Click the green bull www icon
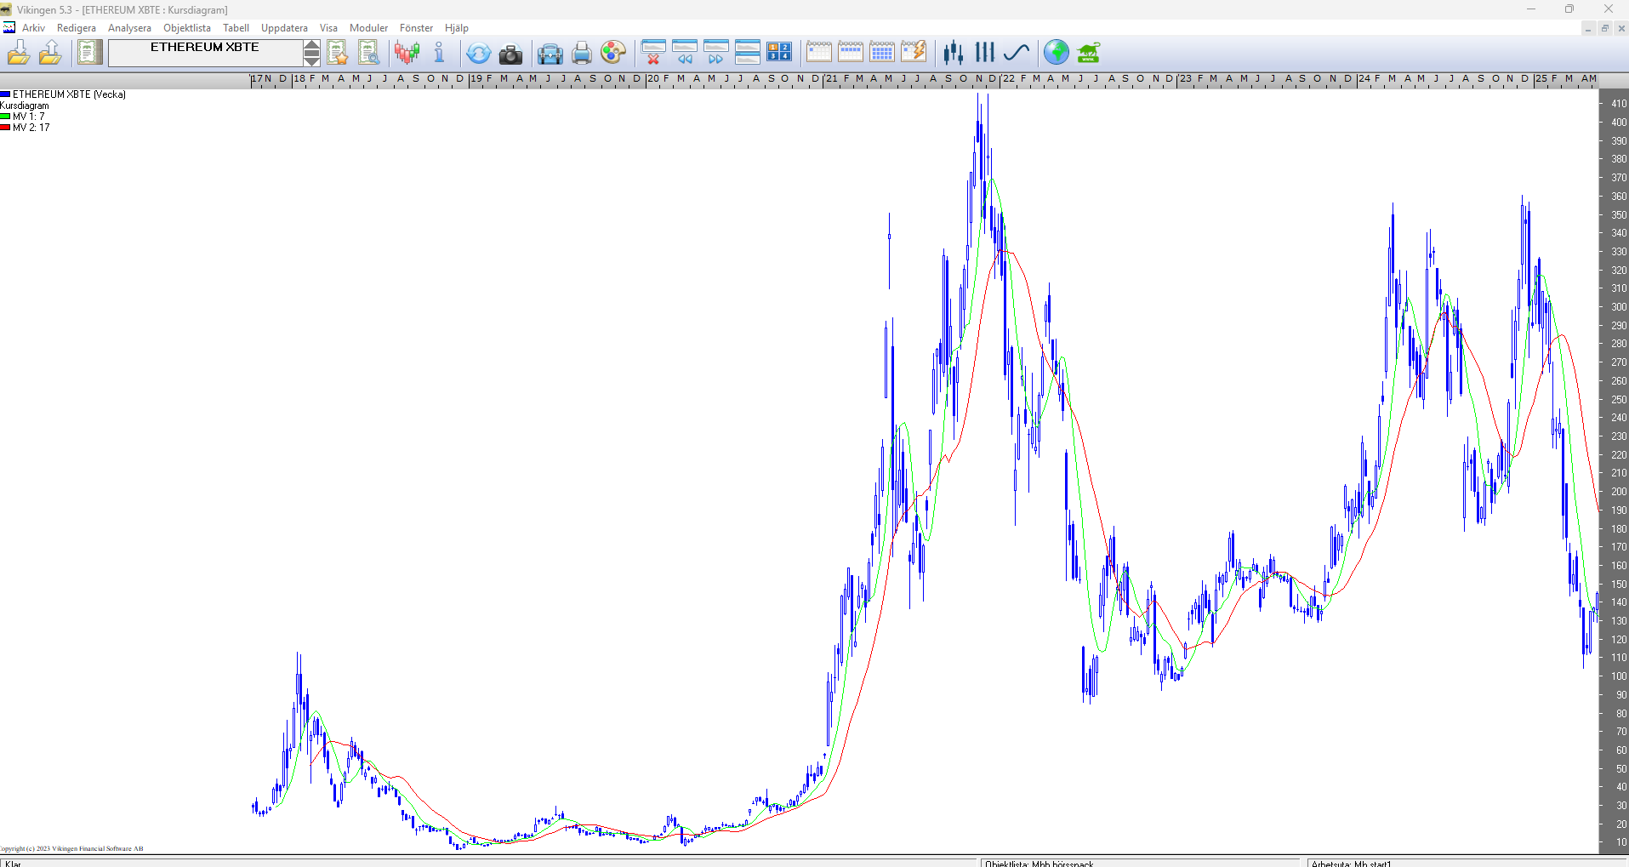 click(x=1088, y=53)
